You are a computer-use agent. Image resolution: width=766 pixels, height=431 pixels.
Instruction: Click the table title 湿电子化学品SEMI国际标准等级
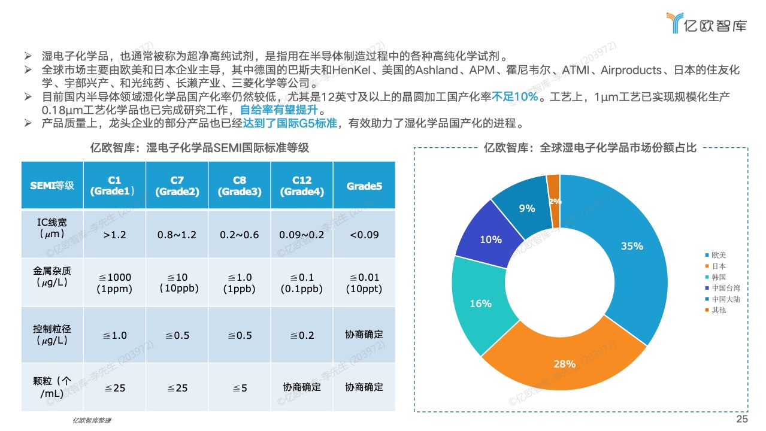(x=228, y=147)
